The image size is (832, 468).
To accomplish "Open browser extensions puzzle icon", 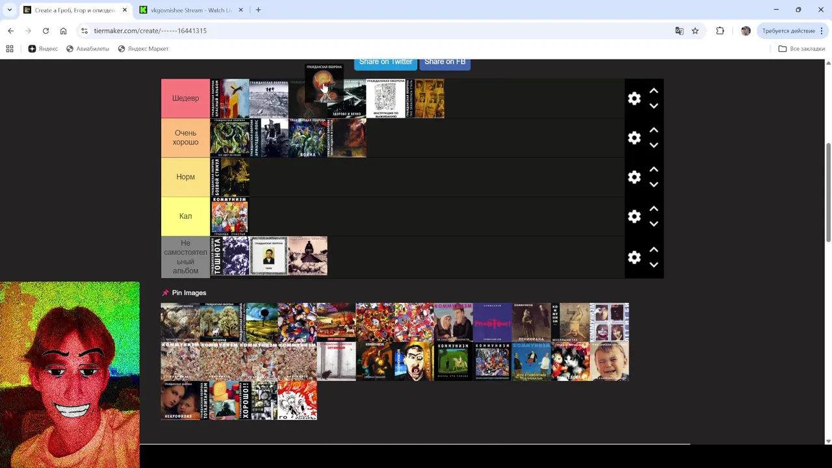I will click(x=720, y=31).
